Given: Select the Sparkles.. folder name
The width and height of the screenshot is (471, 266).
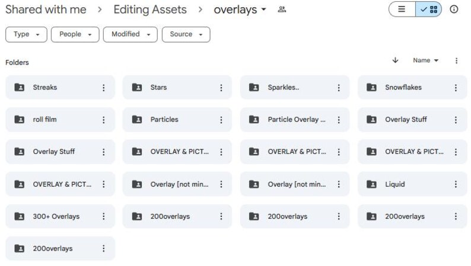Looking at the screenshot, I should pyautogui.click(x=284, y=87).
